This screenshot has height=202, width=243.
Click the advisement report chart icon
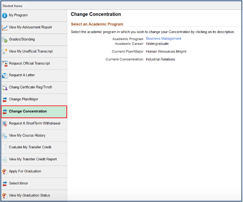click(x=5, y=28)
